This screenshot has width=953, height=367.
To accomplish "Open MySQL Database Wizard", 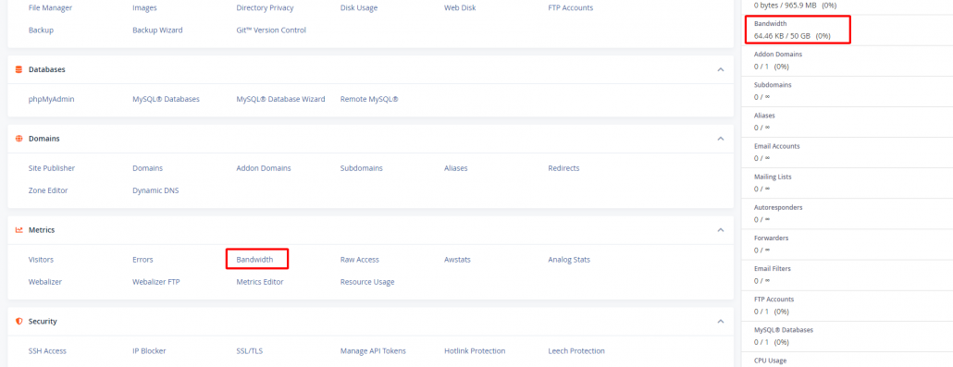I will click(x=280, y=99).
